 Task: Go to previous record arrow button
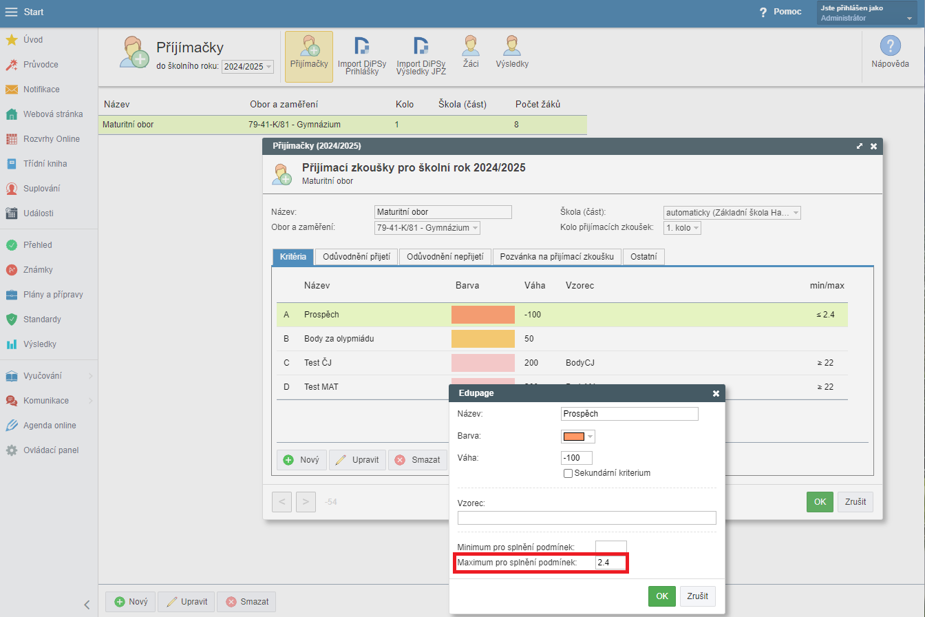coord(281,502)
